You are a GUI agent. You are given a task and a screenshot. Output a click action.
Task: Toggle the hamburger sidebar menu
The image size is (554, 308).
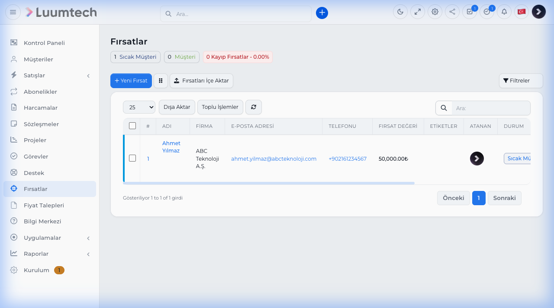pos(13,12)
